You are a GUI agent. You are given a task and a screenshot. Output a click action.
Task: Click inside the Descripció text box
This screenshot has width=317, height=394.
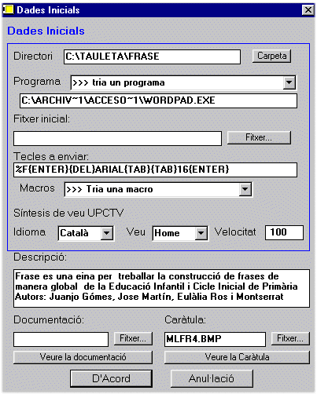coord(161,288)
